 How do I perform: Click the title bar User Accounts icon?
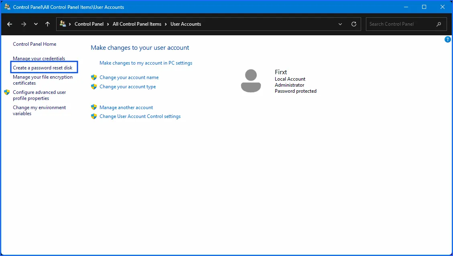(7, 7)
